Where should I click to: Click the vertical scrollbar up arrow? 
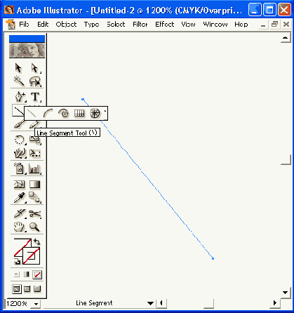pyautogui.click(x=286, y=38)
